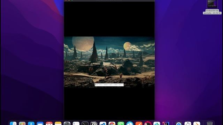Open the App Store dock icon
This screenshot has height=125, width=223.
[x=31, y=123]
